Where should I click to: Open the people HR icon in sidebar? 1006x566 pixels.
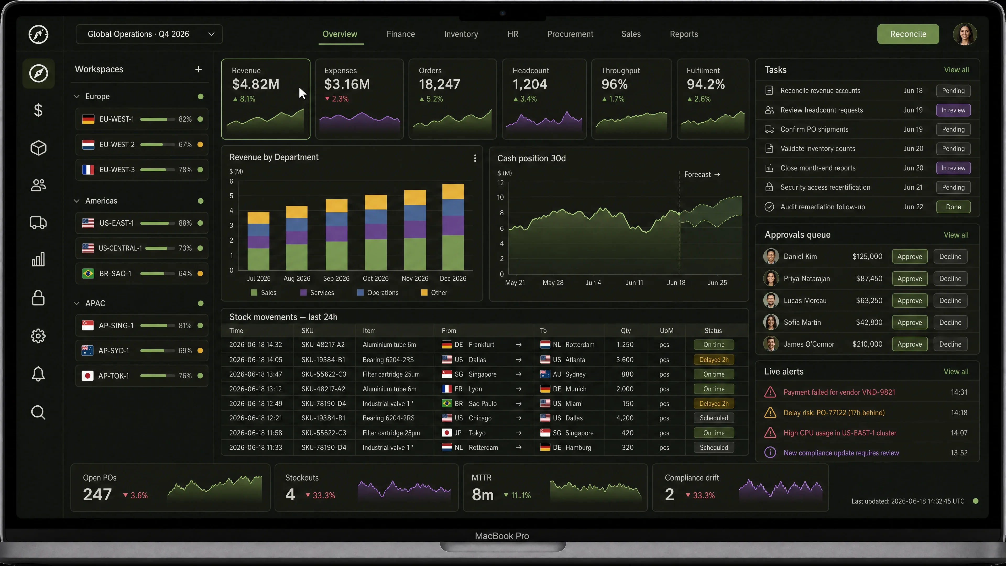coord(38,185)
